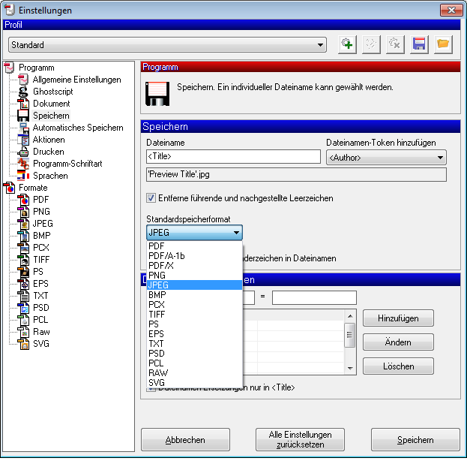This screenshot has width=467, height=461.
Task: Click the PNG format icon in tree
Action: click(x=23, y=212)
